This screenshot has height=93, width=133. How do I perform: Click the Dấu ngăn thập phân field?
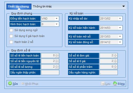(x=50, y=72)
